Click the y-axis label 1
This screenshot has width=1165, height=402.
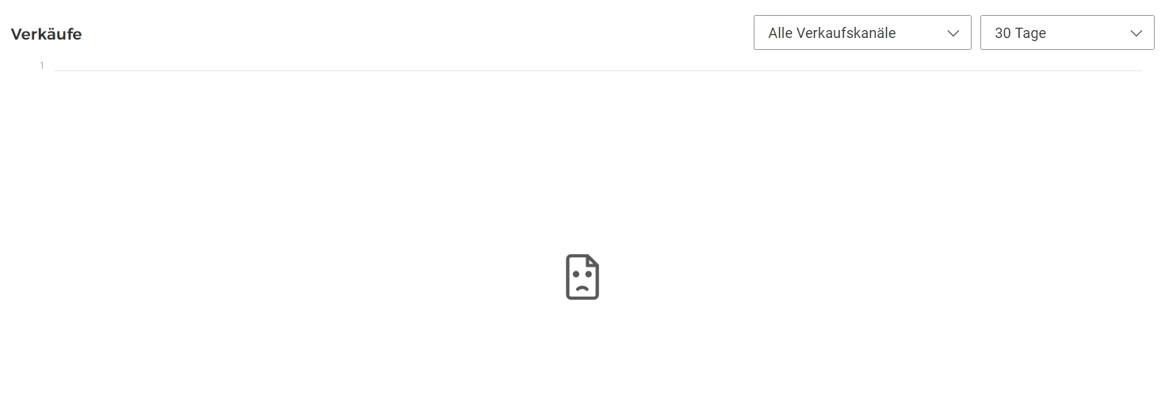click(42, 66)
